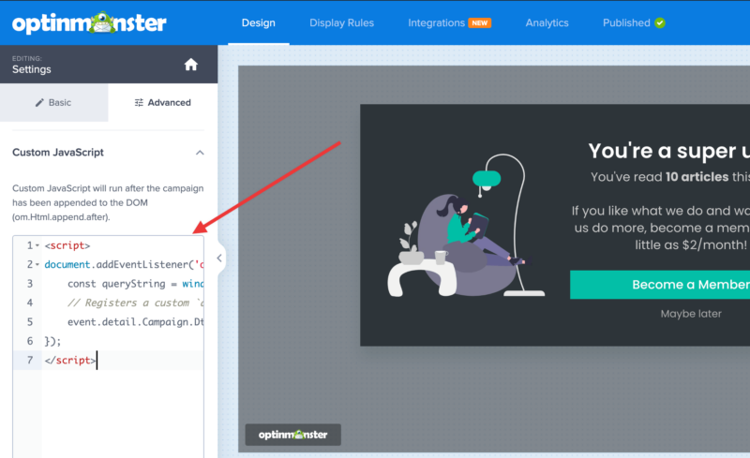Click the closing script tag on line 7
Screen dimensions: 750x458
[x=69, y=360]
